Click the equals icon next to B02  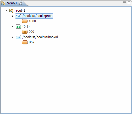coord(25,42)
